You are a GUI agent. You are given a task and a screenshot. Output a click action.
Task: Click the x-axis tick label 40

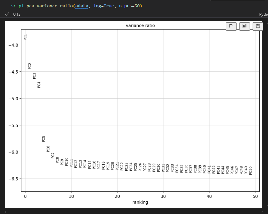point(209,196)
